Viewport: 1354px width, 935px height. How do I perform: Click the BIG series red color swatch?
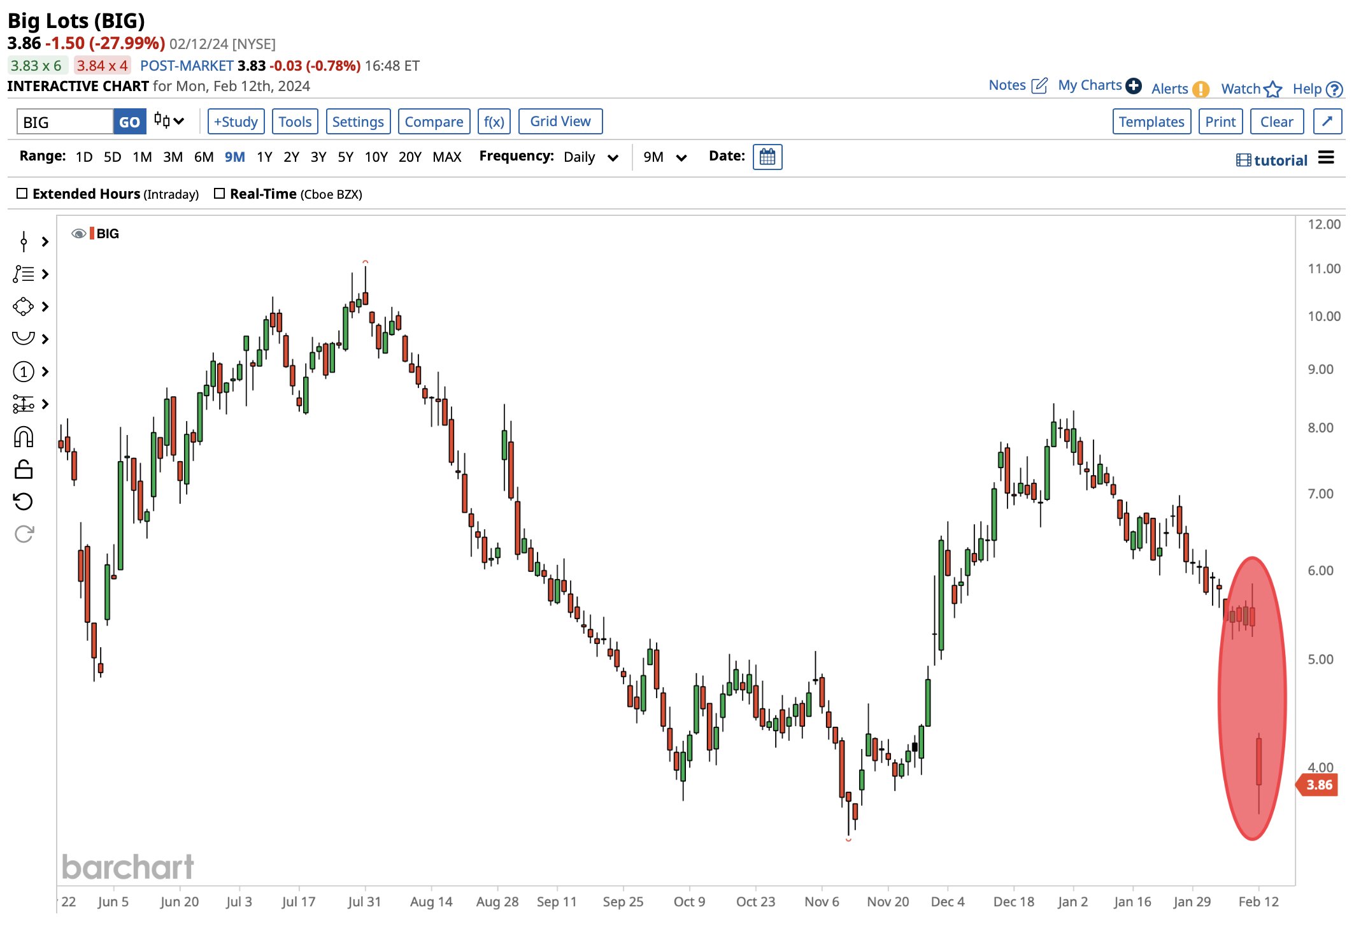click(x=92, y=234)
